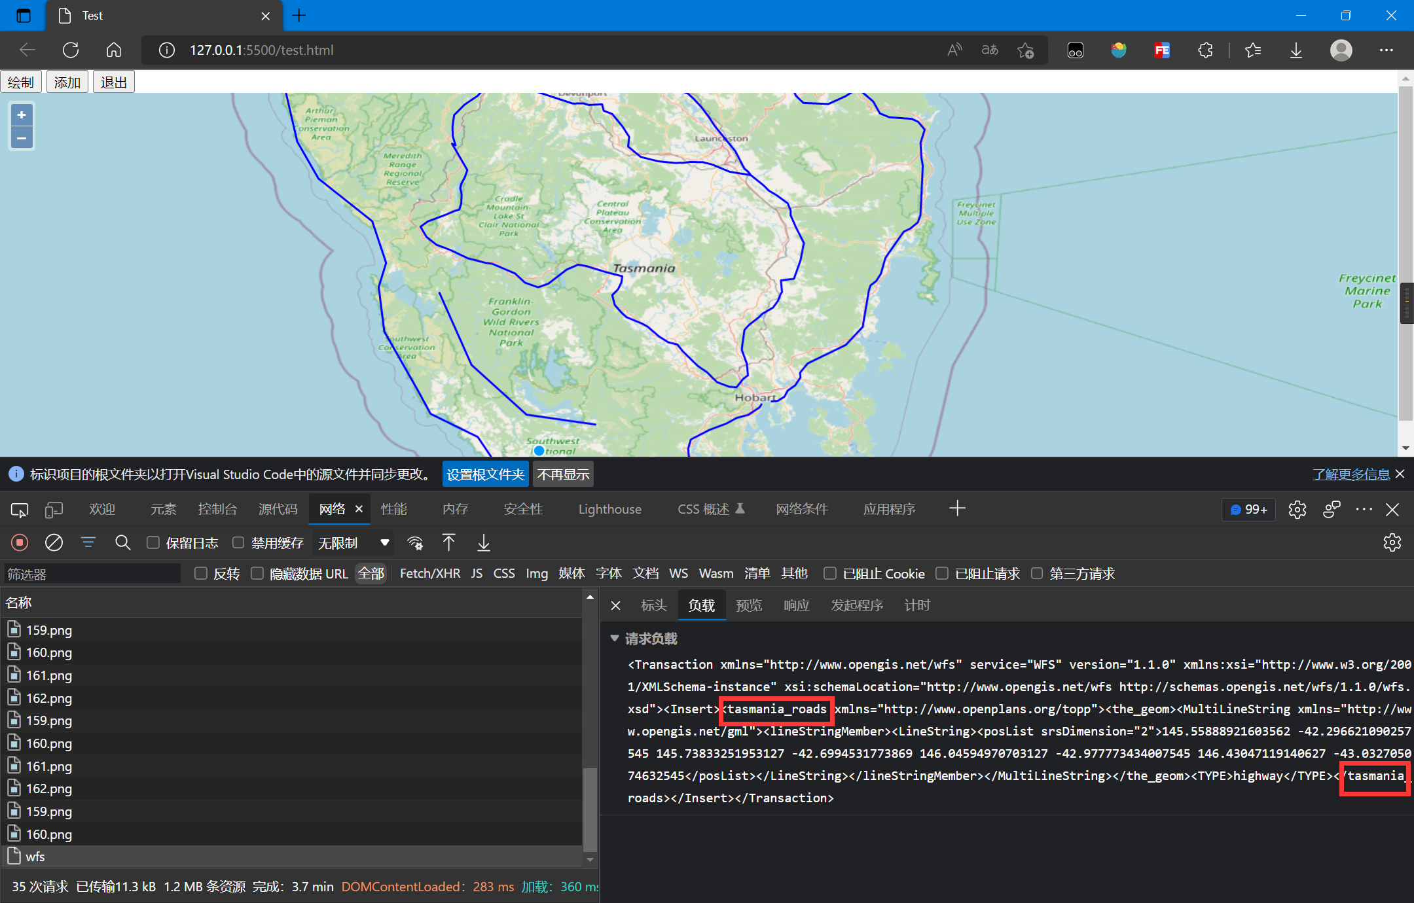Click the 添加 button
Screen dimensions: 1414x903
pos(67,82)
